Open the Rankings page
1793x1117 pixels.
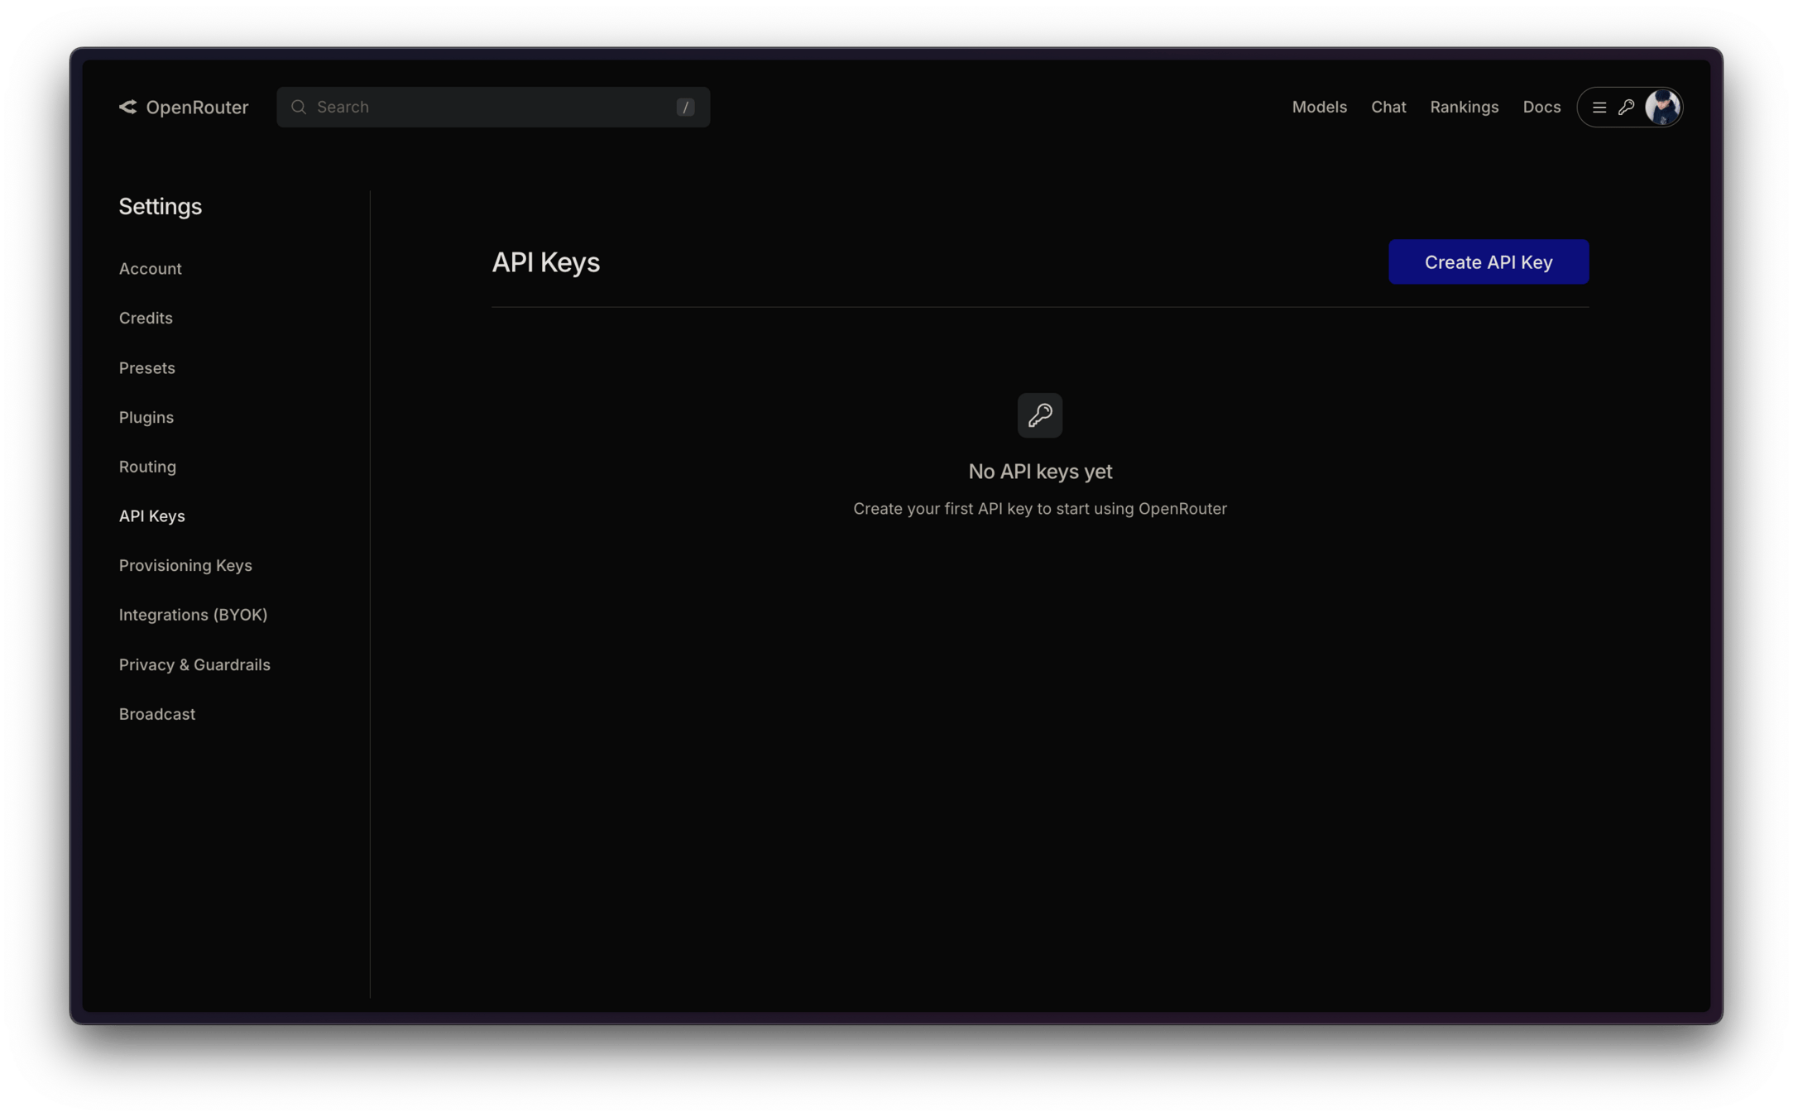click(1464, 107)
